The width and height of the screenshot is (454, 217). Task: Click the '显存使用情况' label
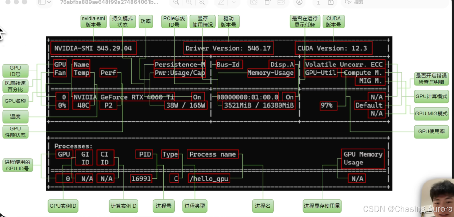pyautogui.click(x=203, y=22)
